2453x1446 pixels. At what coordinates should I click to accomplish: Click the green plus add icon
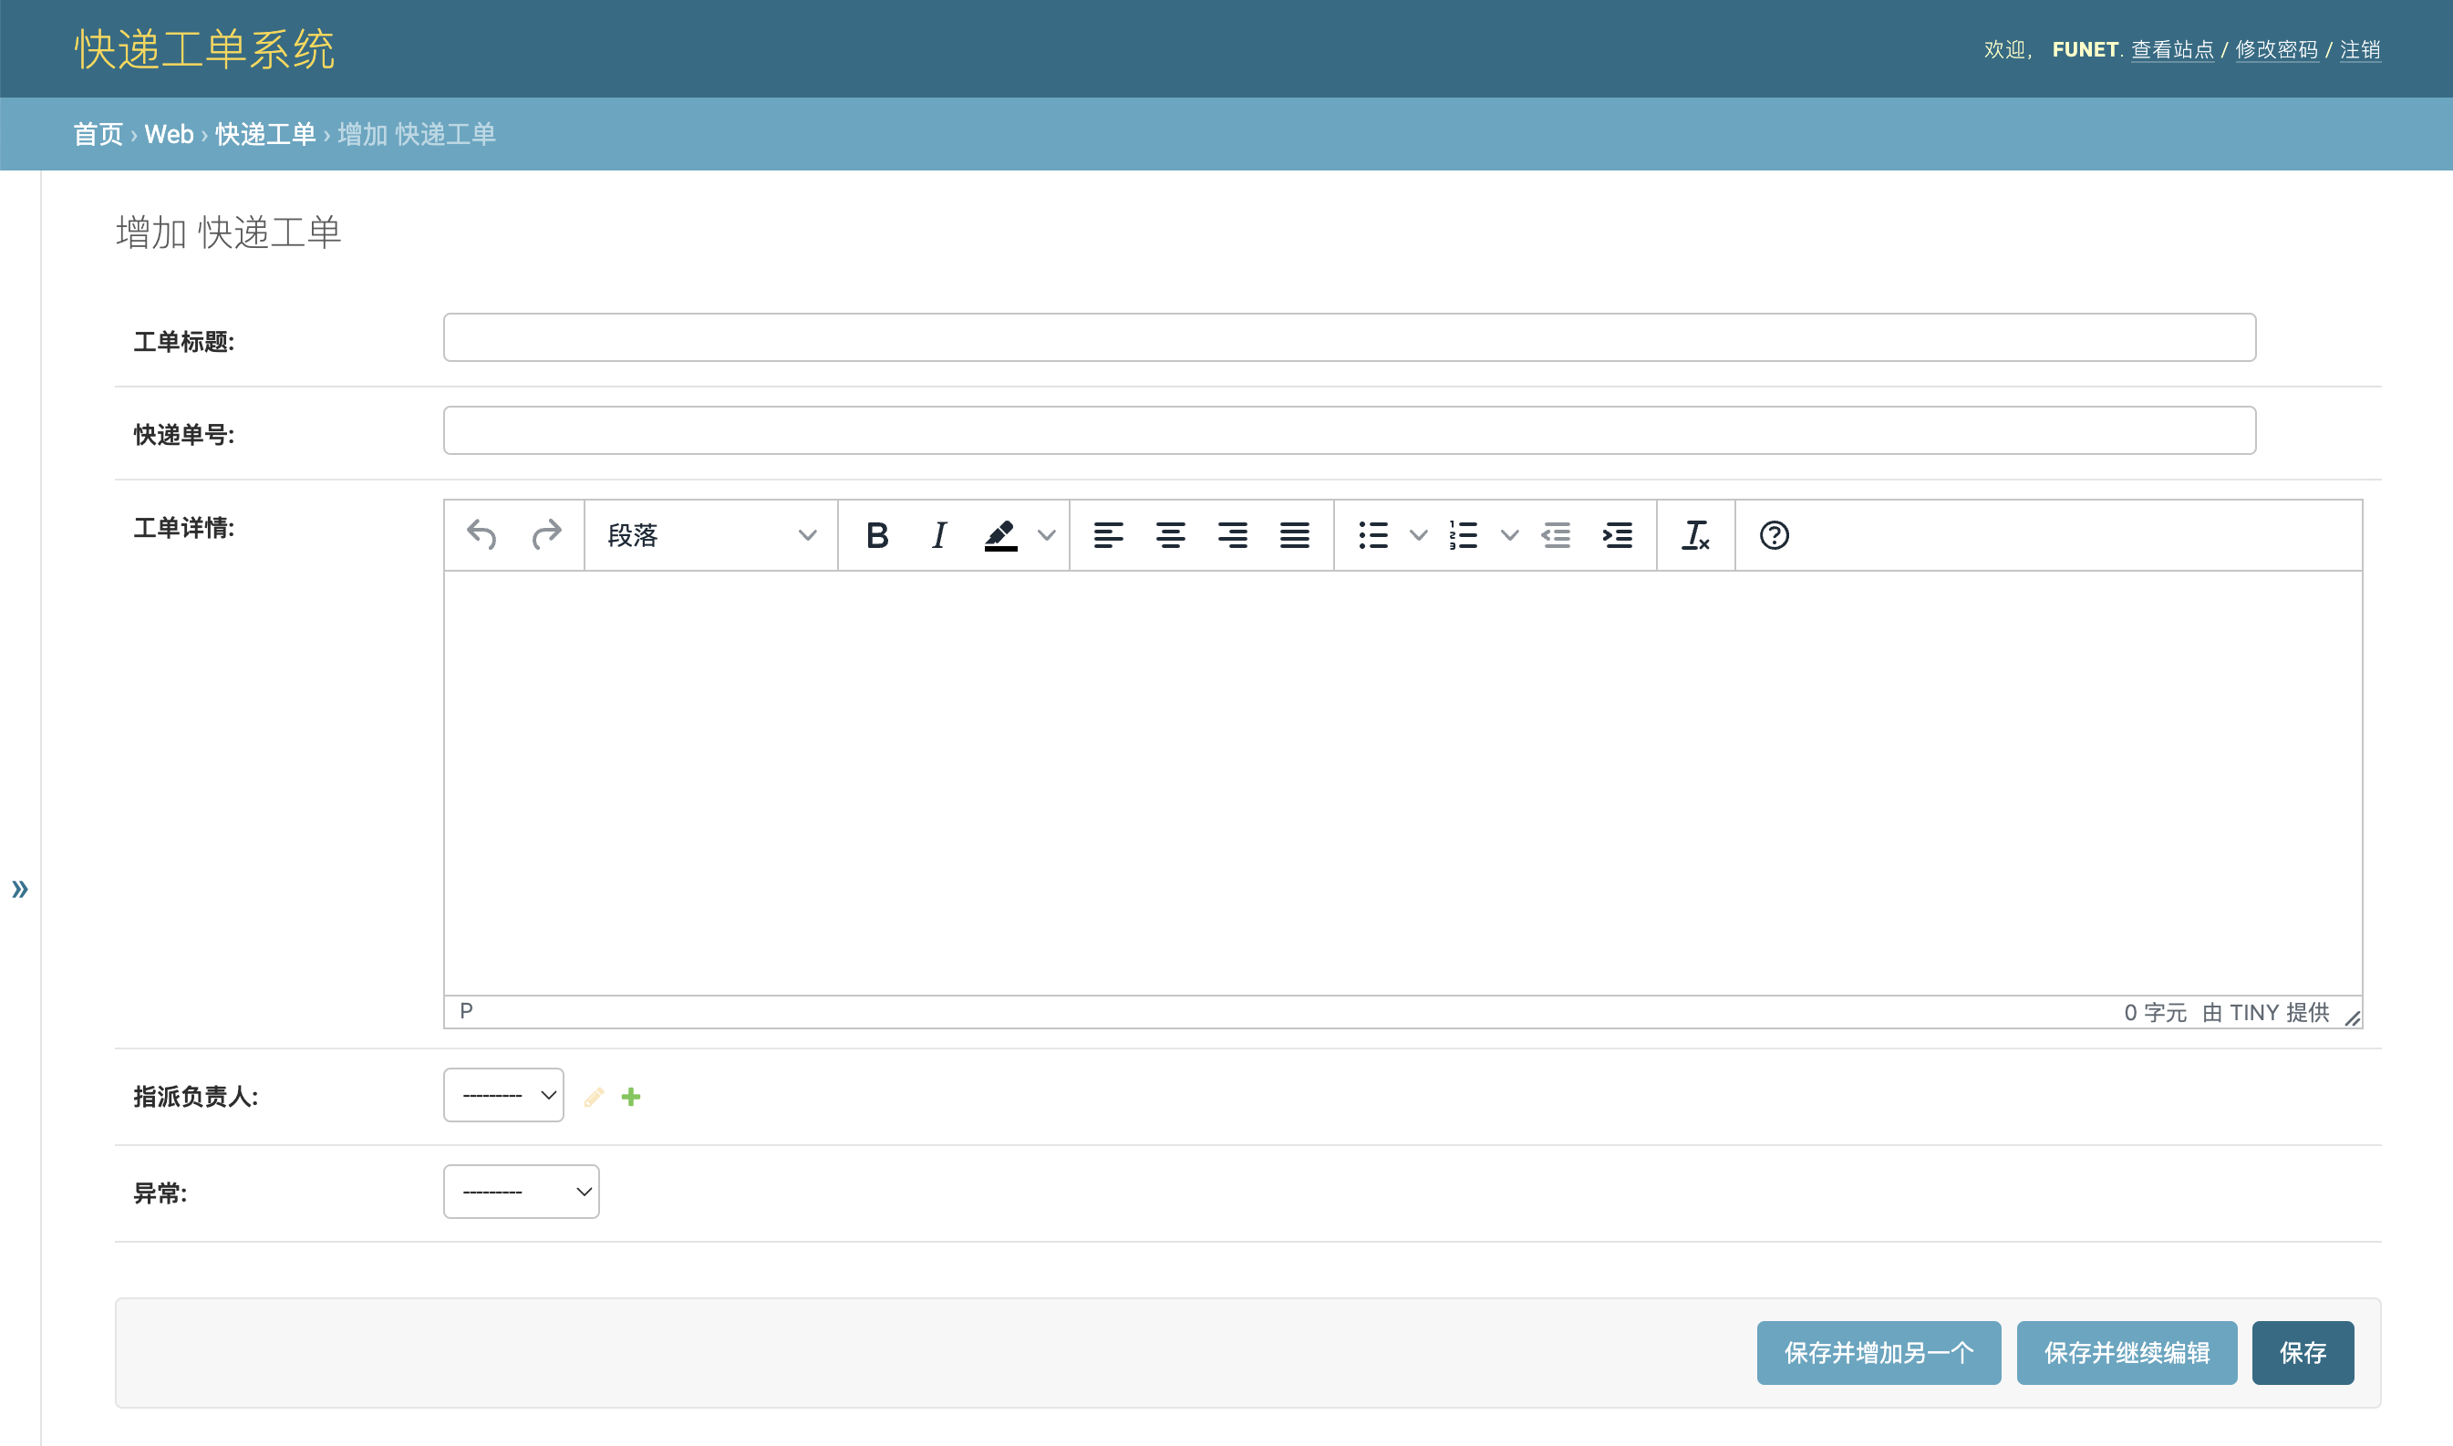tap(630, 1097)
